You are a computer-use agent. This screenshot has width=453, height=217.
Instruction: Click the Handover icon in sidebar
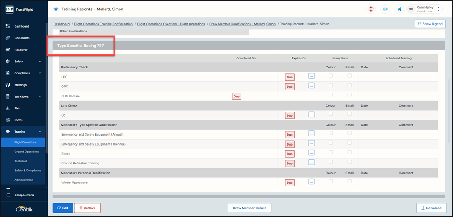click(x=8, y=50)
